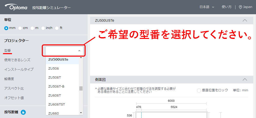Click the dropdown list scroll-up arrow

81,58
